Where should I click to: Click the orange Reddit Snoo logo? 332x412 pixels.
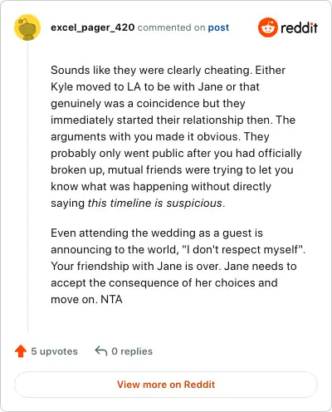pos(267,27)
